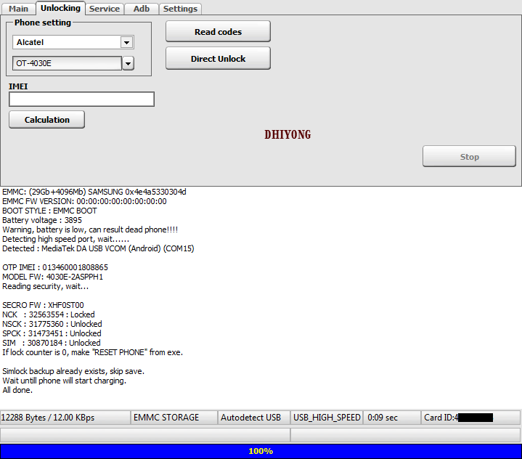Click the NCK Locked line in log
522x459 pixels.
(49, 314)
